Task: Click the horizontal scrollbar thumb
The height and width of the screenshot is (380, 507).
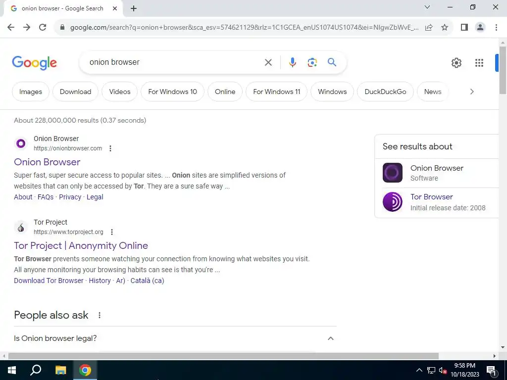Action: [x=223, y=356]
